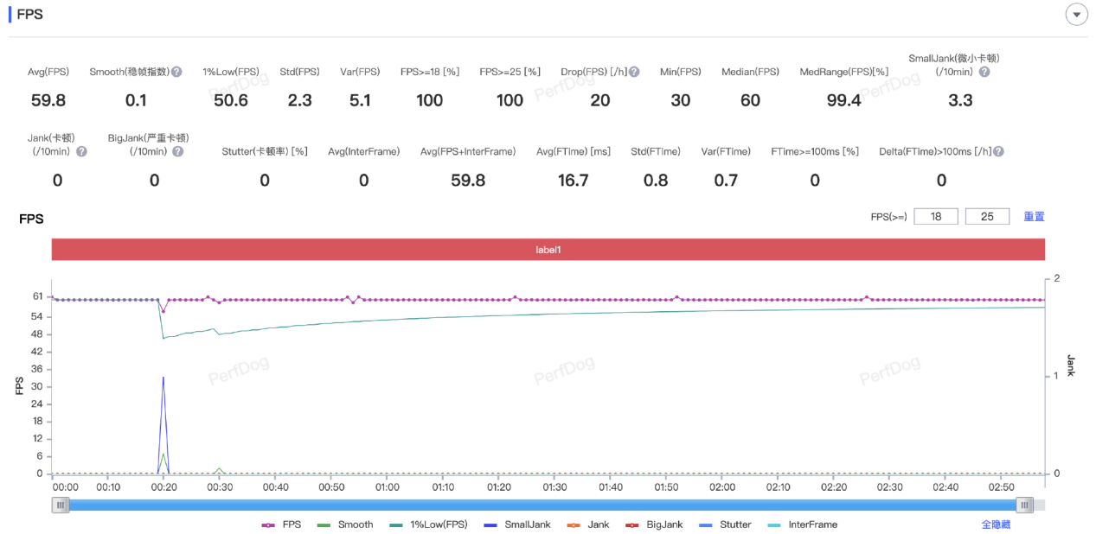1096x534 pixels.
Task: Collapse the FPS panel with arrow button
Action: (x=1076, y=15)
